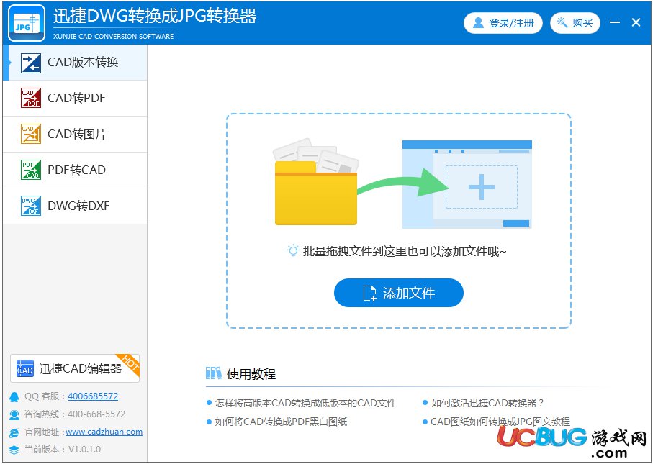Open tutorial CAD图纸如何转换成JPG图文教程
The height and width of the screenshot is (464, 653).
click(500, 422)
